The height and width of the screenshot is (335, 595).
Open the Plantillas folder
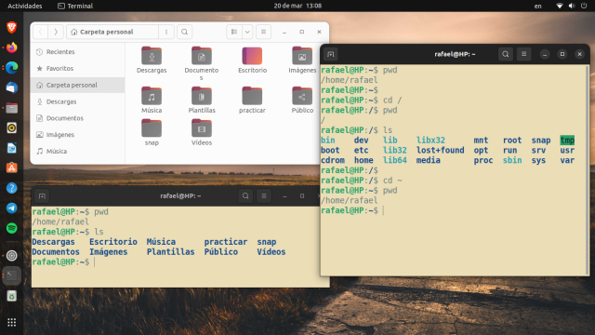pos(202,96)
